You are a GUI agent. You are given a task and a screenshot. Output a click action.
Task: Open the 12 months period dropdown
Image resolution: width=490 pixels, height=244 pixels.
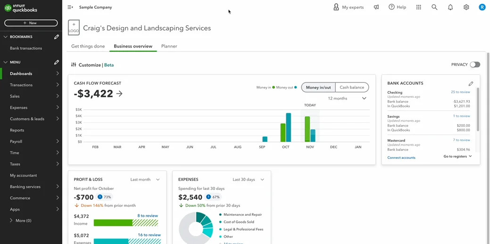tap(347, 99)
